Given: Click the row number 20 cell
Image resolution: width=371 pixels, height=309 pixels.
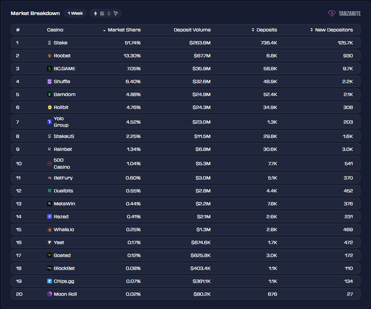Looking at the screenshot, I should 19,294.
